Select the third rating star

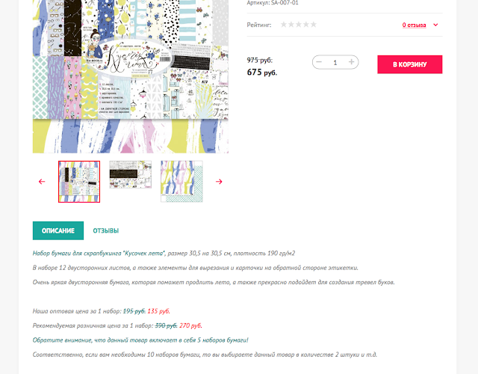pos(299,25)
